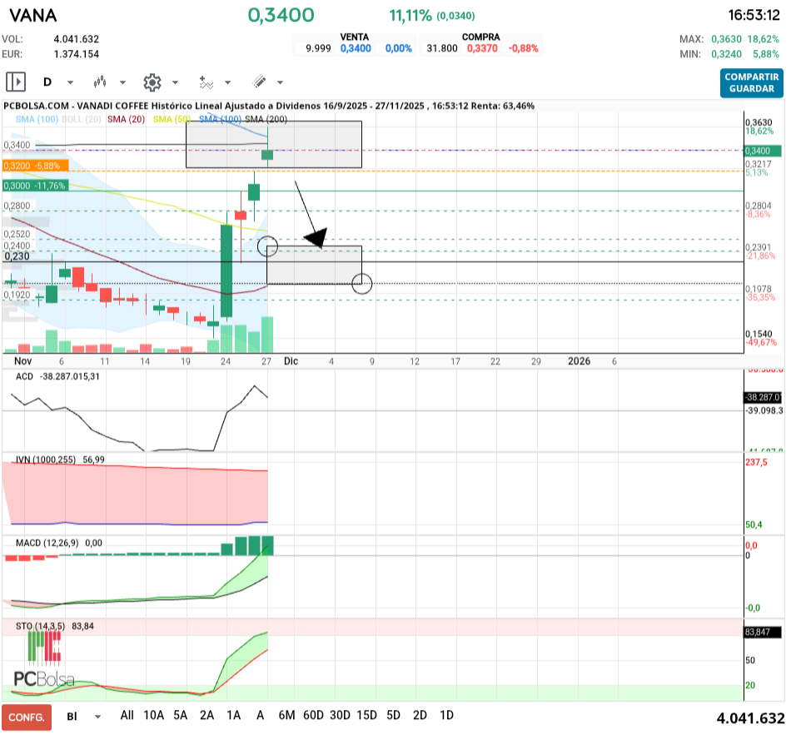796x735 pixels.
Task: Click the side panel toggle icon
Action: [x=16, y=82]
